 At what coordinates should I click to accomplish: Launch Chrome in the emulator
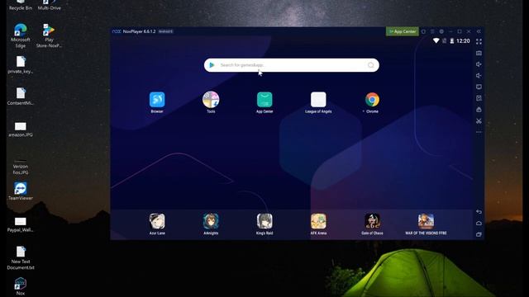click(372, 100)
